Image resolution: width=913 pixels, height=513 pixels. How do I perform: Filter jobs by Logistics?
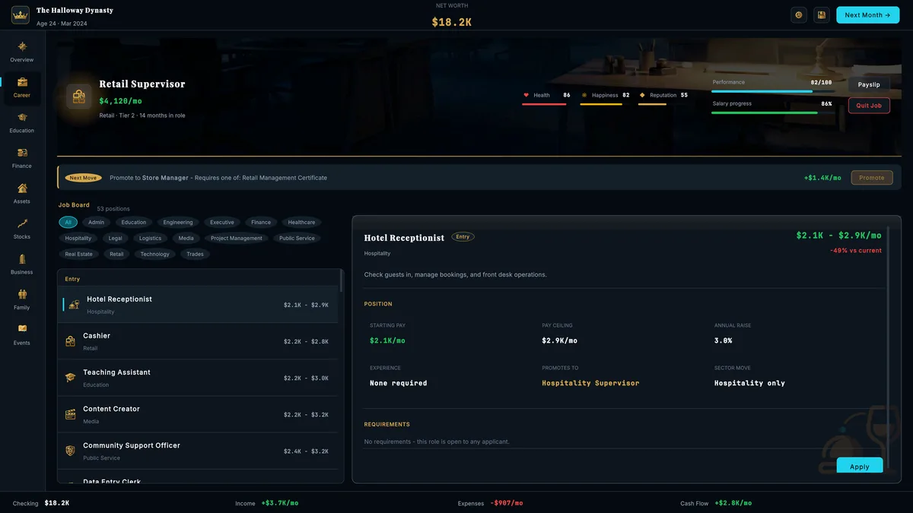[150, 238]
